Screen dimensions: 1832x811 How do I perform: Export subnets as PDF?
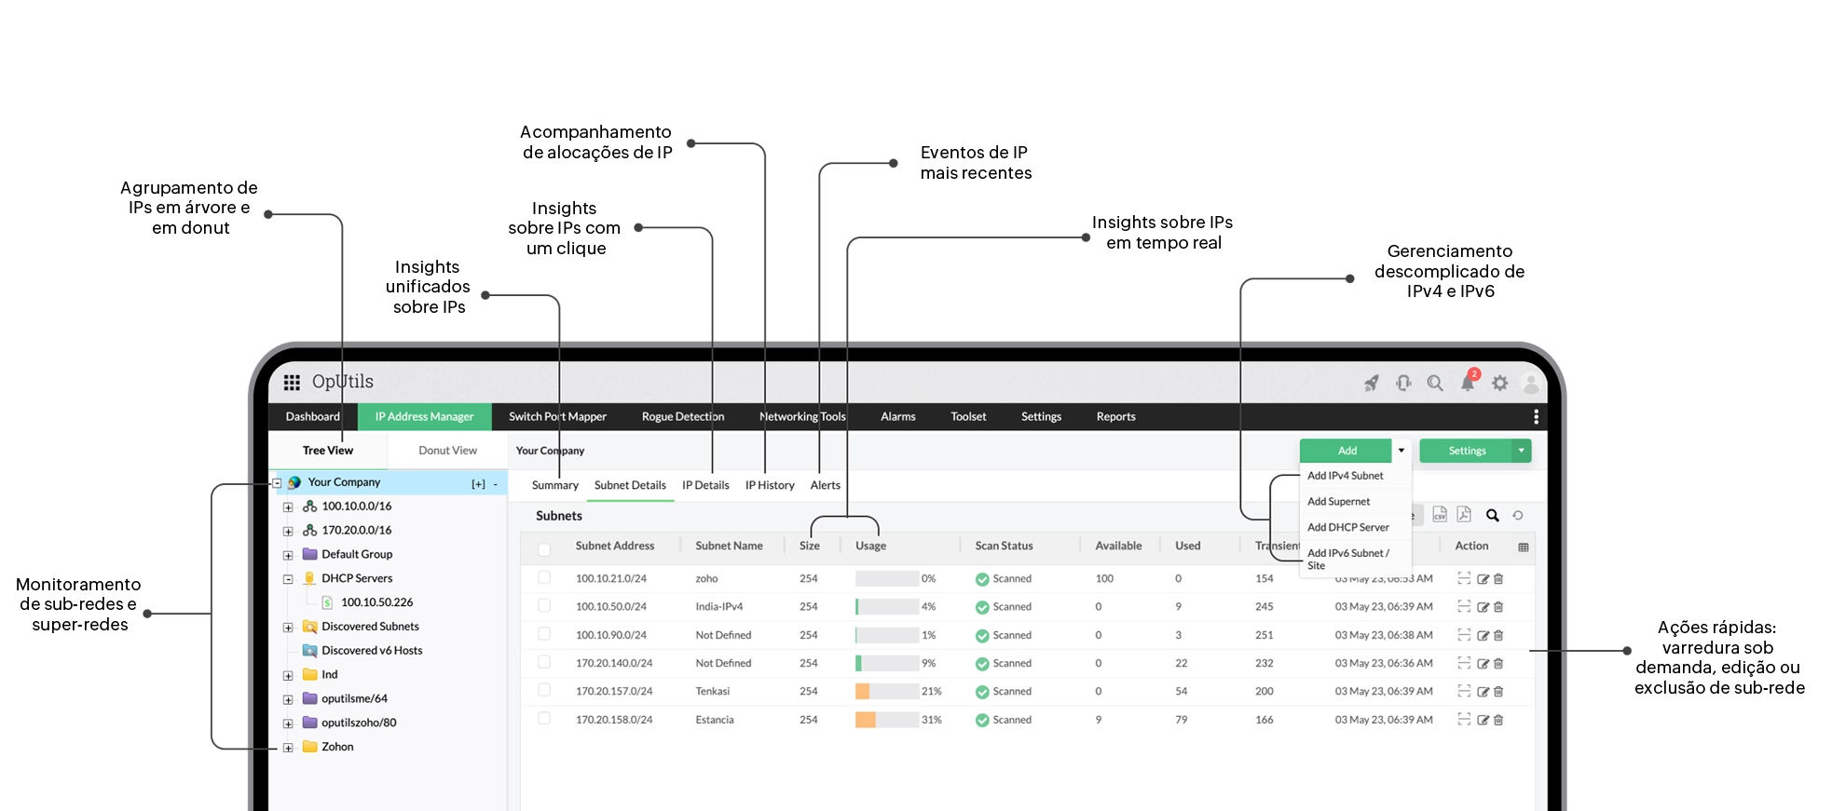1464,515
